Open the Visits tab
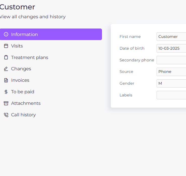The image size is (186, 176). tap(17, 46)
